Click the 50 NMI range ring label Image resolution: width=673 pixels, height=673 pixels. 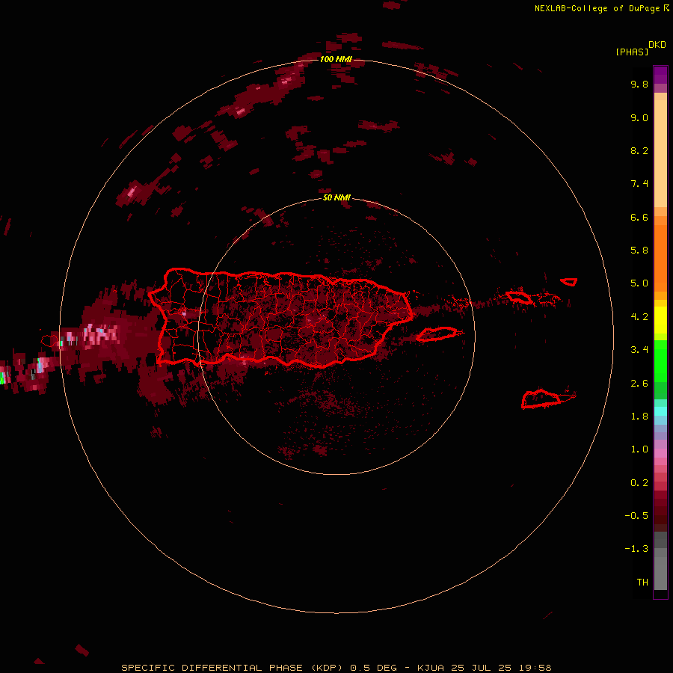tap(336, 197)
